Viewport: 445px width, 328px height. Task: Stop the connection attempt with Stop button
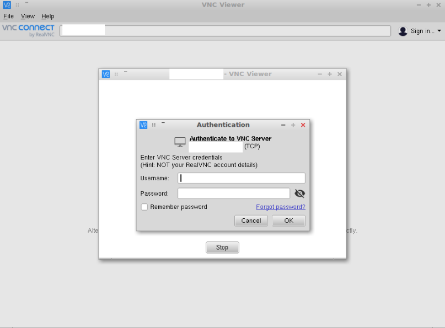click(x=222, y=248)
